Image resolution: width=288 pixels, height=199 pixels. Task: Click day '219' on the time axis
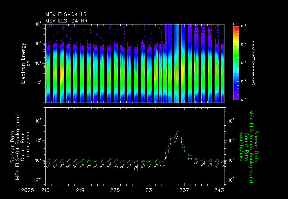80,190
